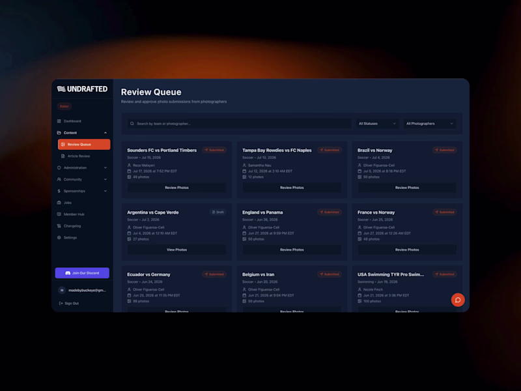
Task: Click Samantha Nau photographer name
Action: 259,166
